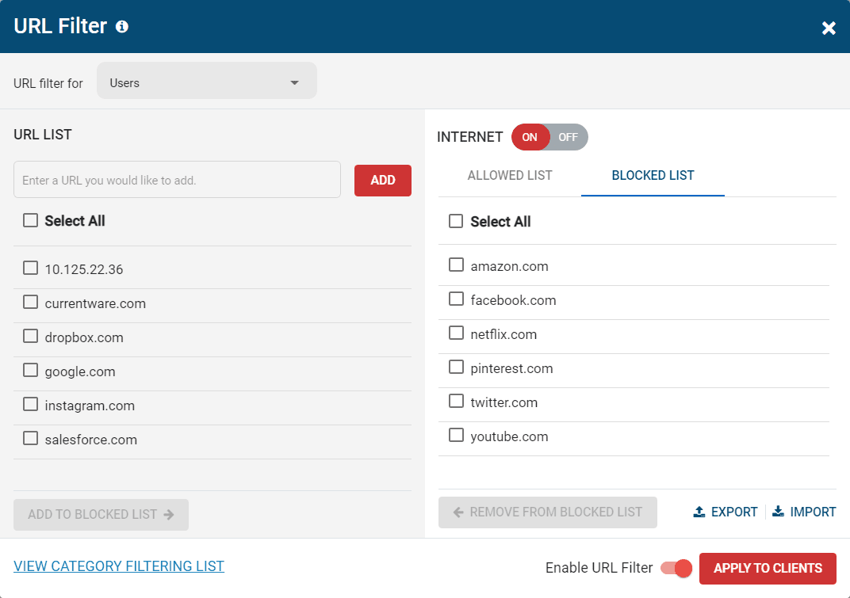The height and width of the screenshot is (598, 850).
Task: Select the Blocked List tab
Action: coord(653,176)
